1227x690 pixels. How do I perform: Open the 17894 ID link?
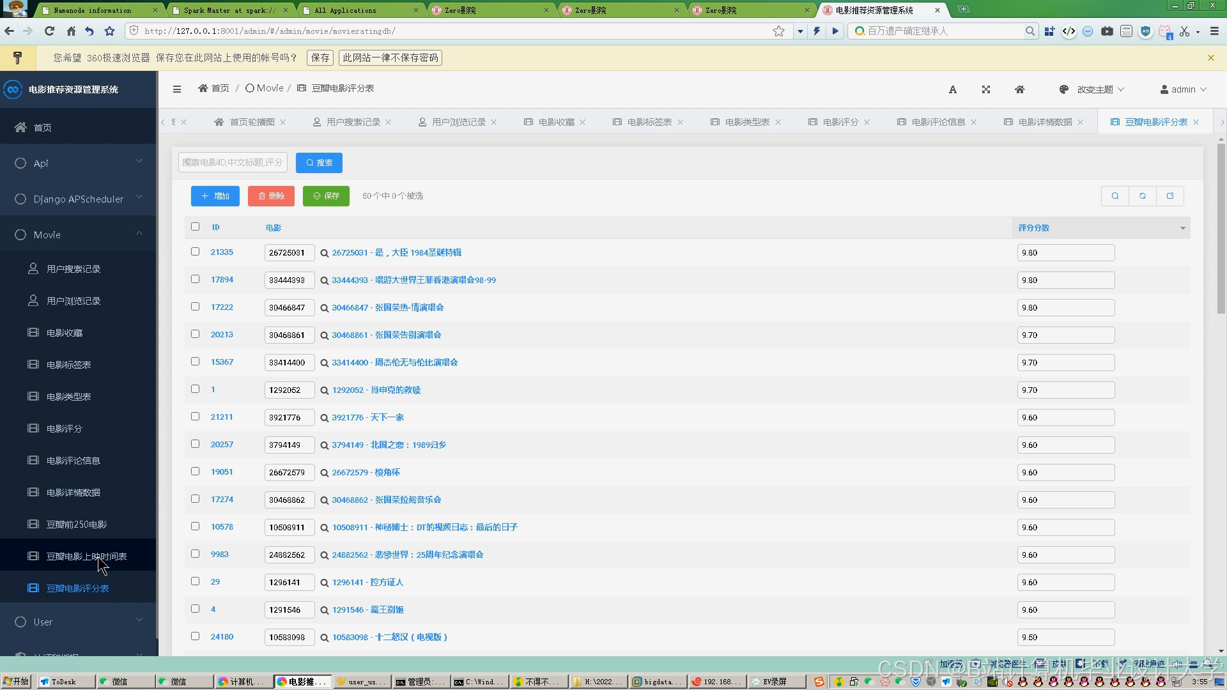[222, 280]
